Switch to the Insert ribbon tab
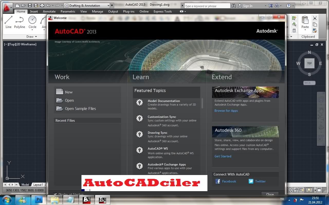 pyautogui.click(x=34, y=12)
